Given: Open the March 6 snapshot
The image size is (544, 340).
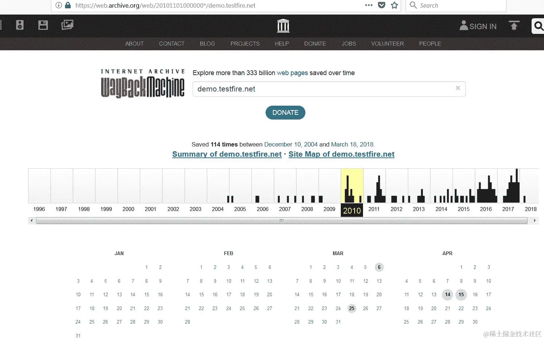Looking at the screenshot, I should [379, 267].
